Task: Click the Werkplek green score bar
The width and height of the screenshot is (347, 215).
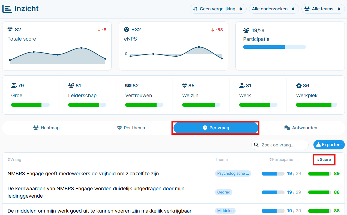Action: point(316,105)
